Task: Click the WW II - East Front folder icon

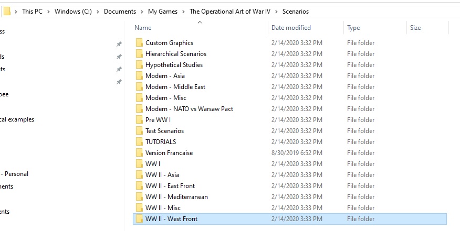Action: tap(139, 186)
